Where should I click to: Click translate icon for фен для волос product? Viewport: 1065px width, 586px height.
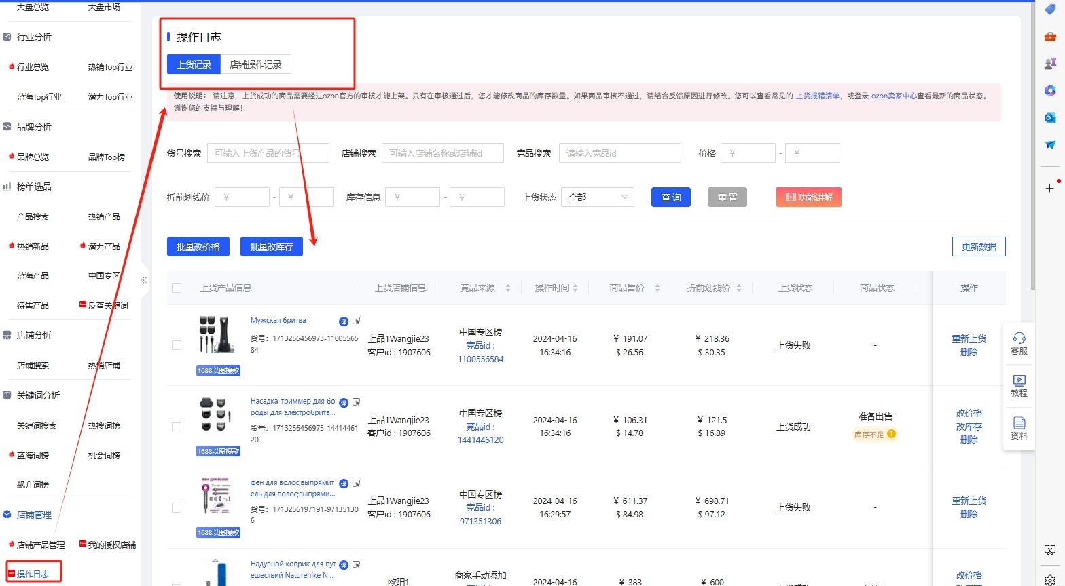(344, 484)
